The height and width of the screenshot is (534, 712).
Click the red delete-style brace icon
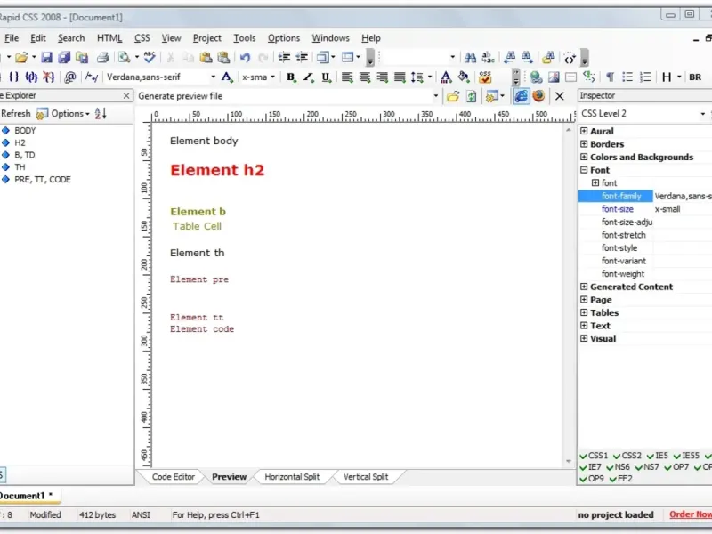pos(49,77)
